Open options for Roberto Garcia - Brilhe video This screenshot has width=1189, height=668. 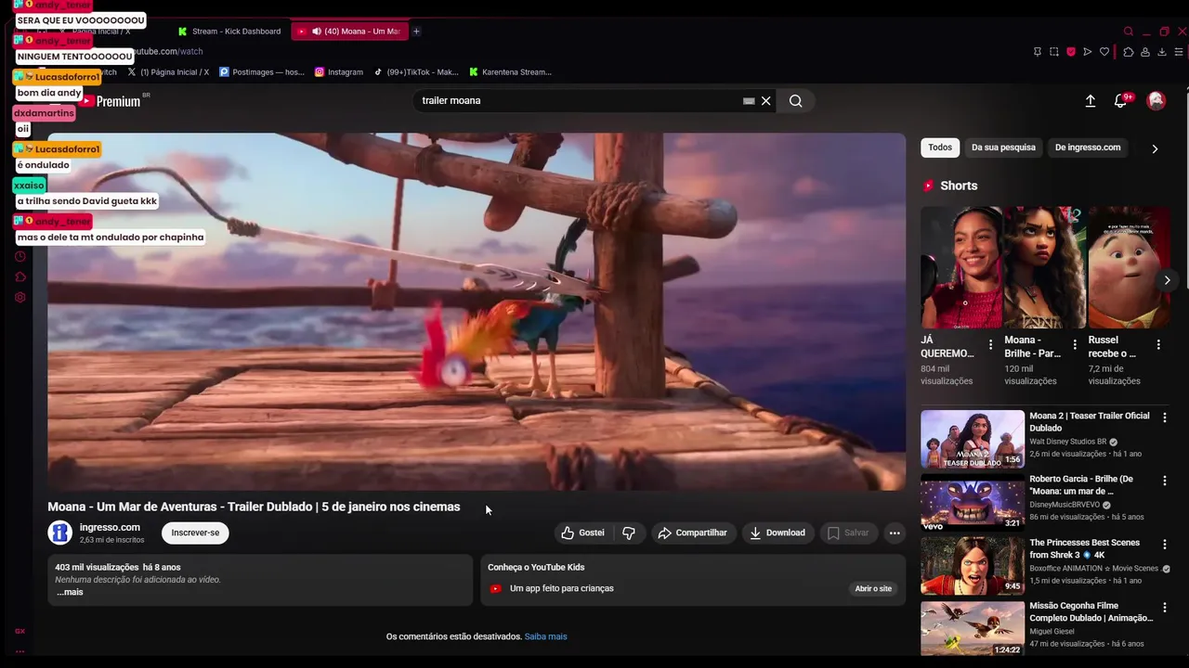point(1165,481)
